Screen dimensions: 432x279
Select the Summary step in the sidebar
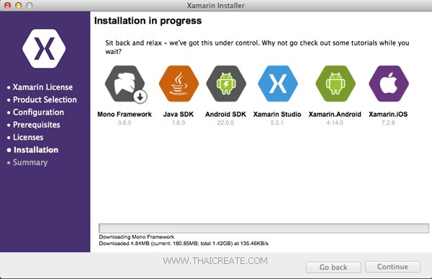[30, 162]
